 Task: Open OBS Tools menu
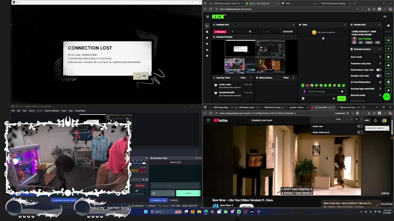pos(64,110)
